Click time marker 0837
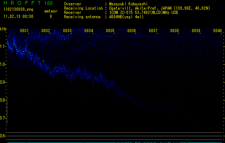Screen dimensions: 225x143 pyautogui.click(x=153, y=31)
